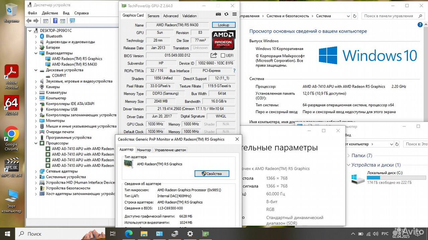Open the 'Действие' menu in Device Manager
The image size is (428, 240).
50,13
